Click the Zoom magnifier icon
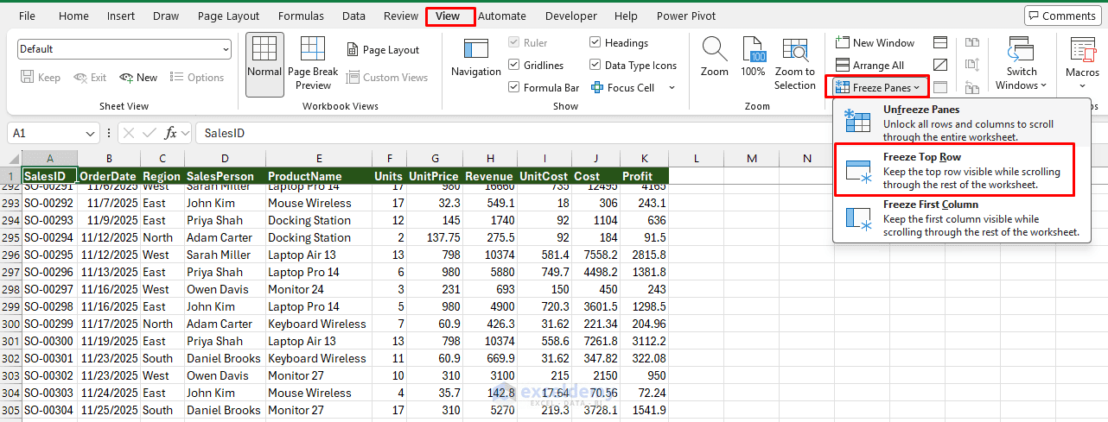 (x=715, y=48)
